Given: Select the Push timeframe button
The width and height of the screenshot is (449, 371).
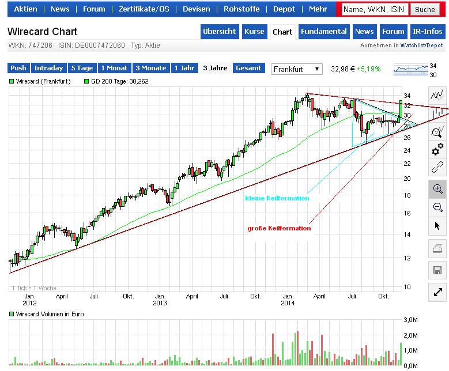Looking at the screenshot, I should point(18,68).
